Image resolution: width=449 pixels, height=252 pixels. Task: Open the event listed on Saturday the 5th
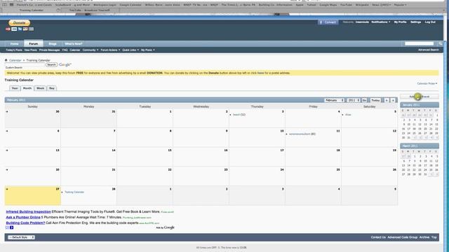(x=348, y=115)
